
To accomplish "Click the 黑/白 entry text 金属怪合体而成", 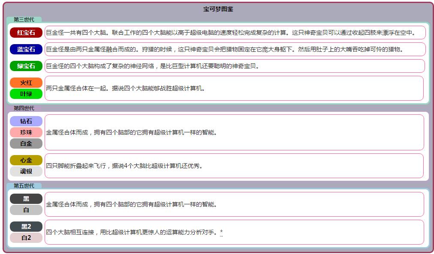I will pos(132,204).
